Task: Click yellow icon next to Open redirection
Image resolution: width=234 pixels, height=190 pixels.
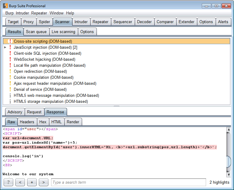Action: 10,71
